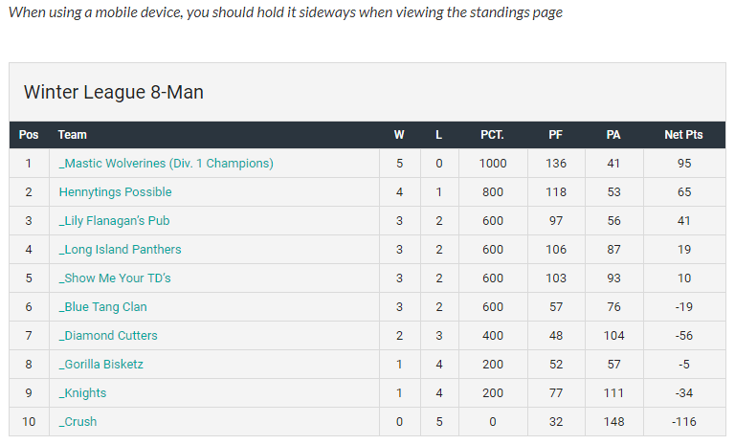Viewport: 735px width, 445px height.
Task: Click the Winter League 8-Man table title
Action: pyautogui.click(x=114, y=93)
